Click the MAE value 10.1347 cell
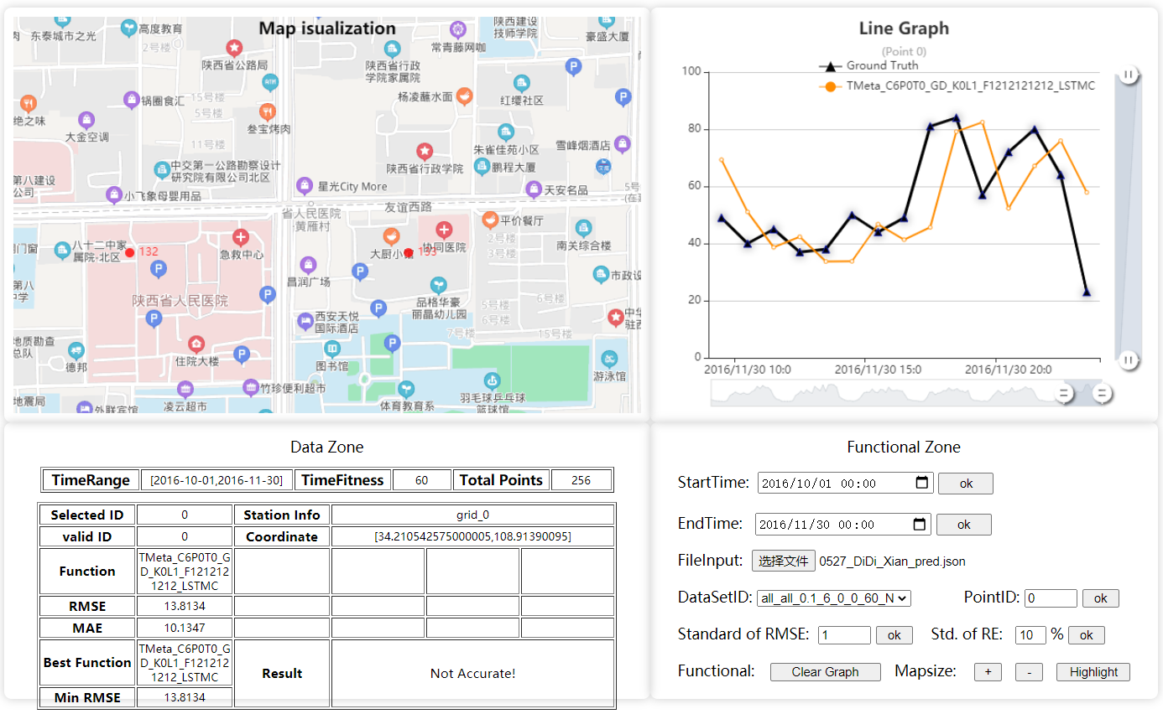 click(x=185, y=628)
